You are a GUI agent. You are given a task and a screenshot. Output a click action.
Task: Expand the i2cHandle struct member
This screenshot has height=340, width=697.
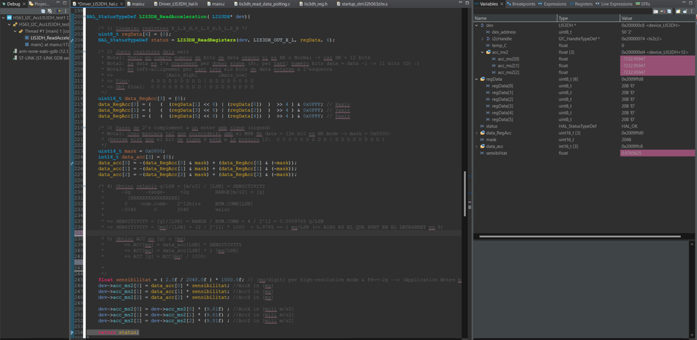point(483,38)
